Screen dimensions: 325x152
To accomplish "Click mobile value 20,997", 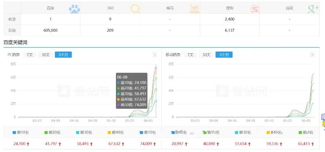I will point(177,144).
